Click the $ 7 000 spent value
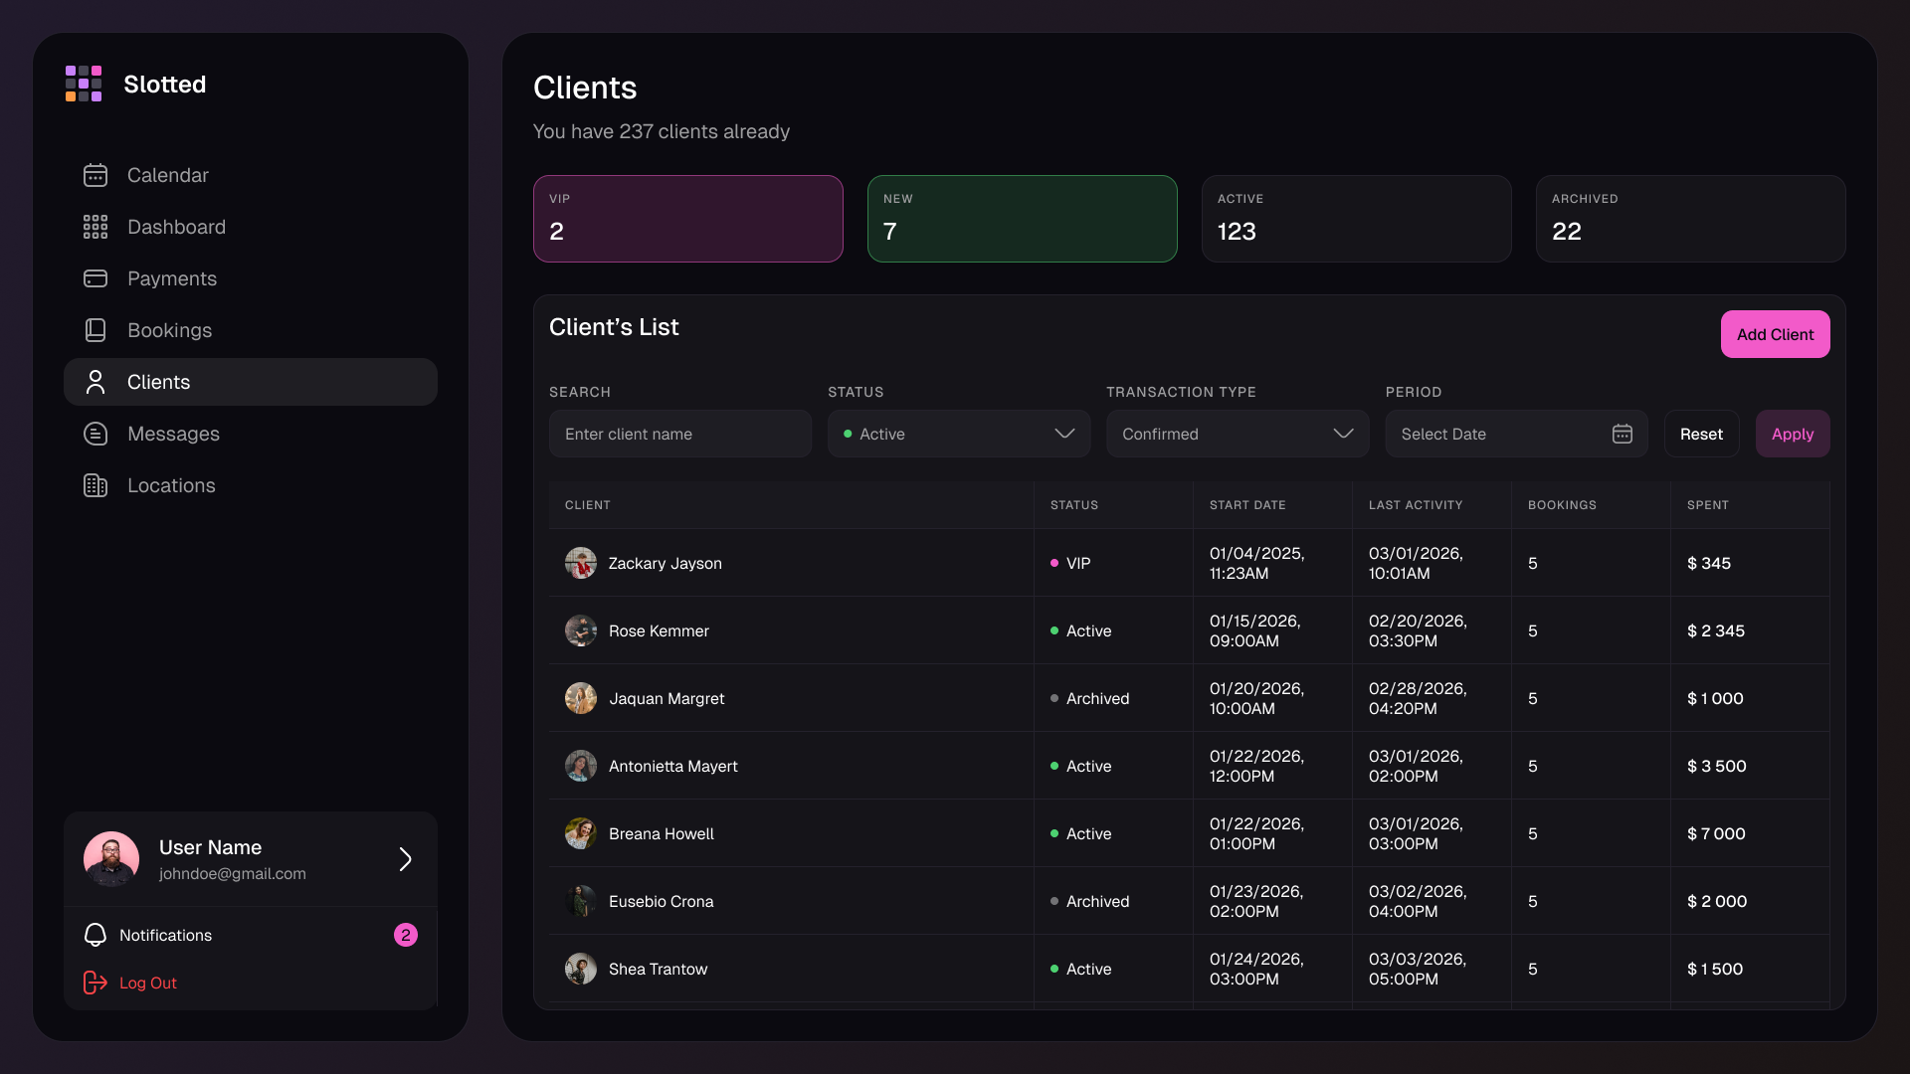This screenshot has width=1910, height=1074. click(x=1716, y=833)
